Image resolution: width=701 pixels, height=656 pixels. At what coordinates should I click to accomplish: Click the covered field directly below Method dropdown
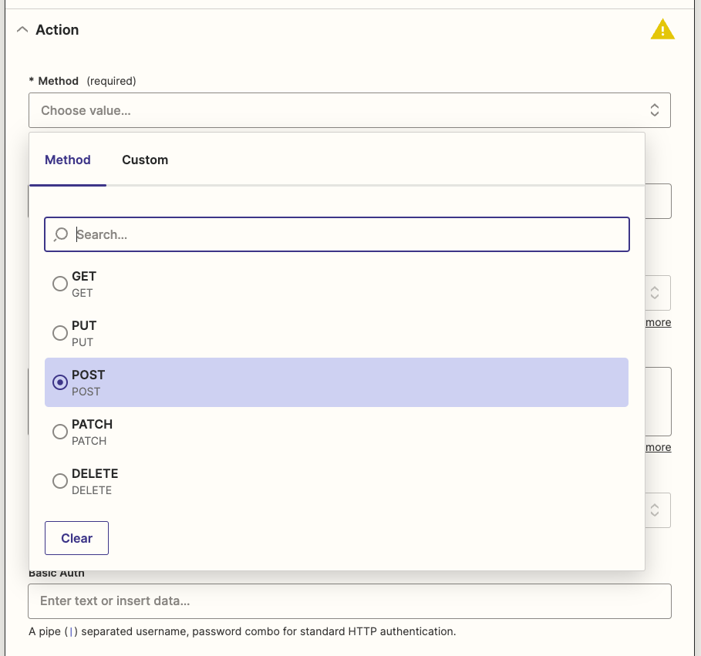[658, 201]
